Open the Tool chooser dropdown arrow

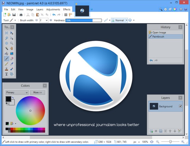click(x=15, y=20)
